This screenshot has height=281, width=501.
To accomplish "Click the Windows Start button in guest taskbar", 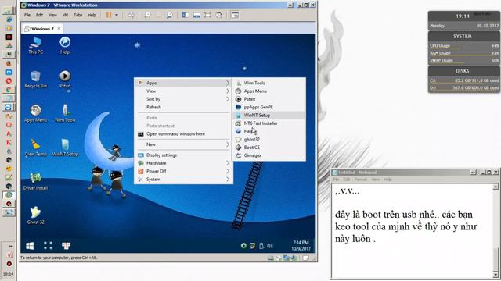I will tap(30, 246).
